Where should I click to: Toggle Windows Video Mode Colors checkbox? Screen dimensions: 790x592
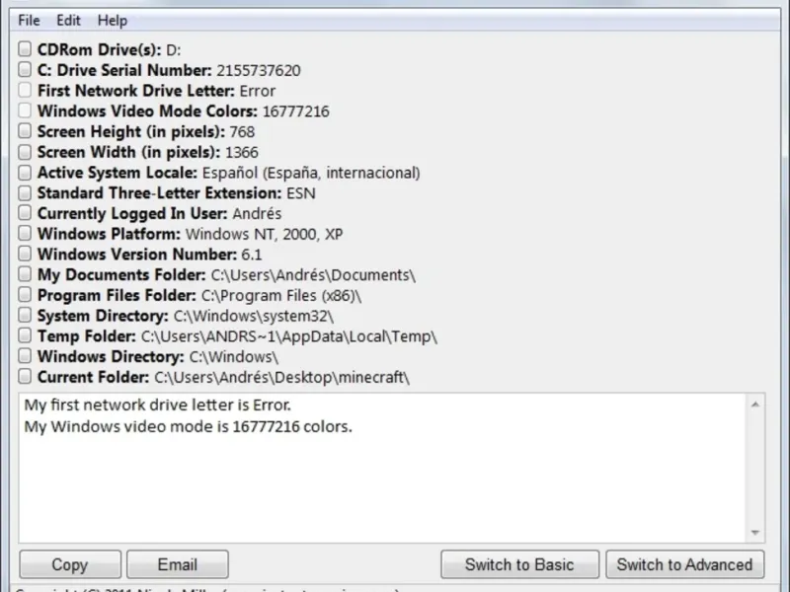[25, 111]
